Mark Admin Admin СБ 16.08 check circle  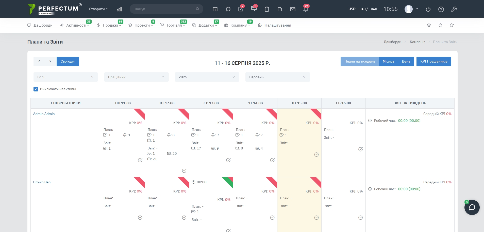coord(361,149)
